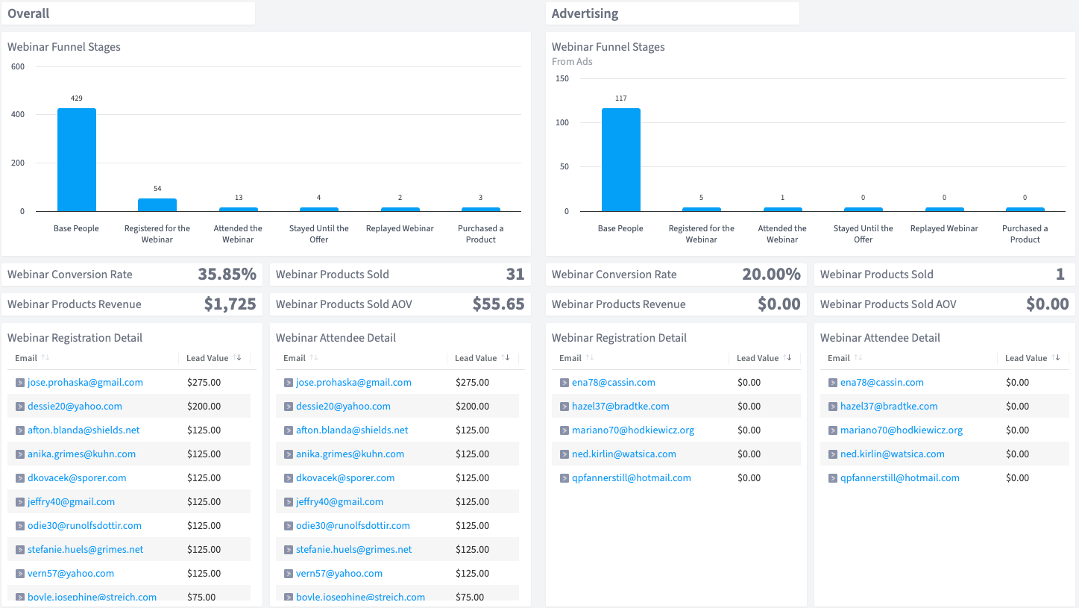The width and height of the screenshot is (1079, 608).
Task: Open afton.blanda@shields.net link in Overall Registration Detail
Action: pyautogui.click(x=84, y=430)
